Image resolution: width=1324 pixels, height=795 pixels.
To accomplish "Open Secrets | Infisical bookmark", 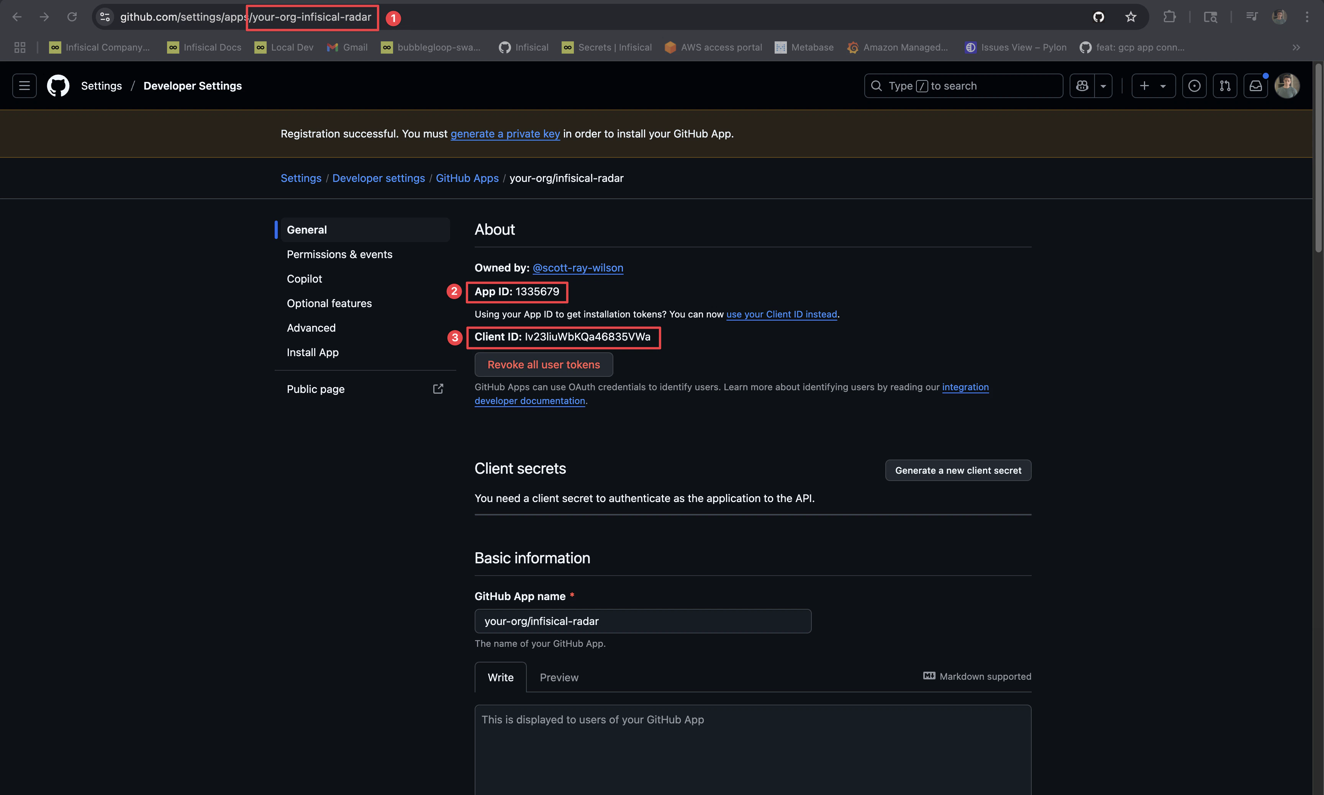I will point(606,48).
